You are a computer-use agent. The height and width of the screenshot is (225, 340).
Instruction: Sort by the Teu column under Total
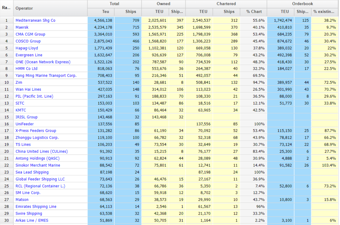tap(101, 12)
